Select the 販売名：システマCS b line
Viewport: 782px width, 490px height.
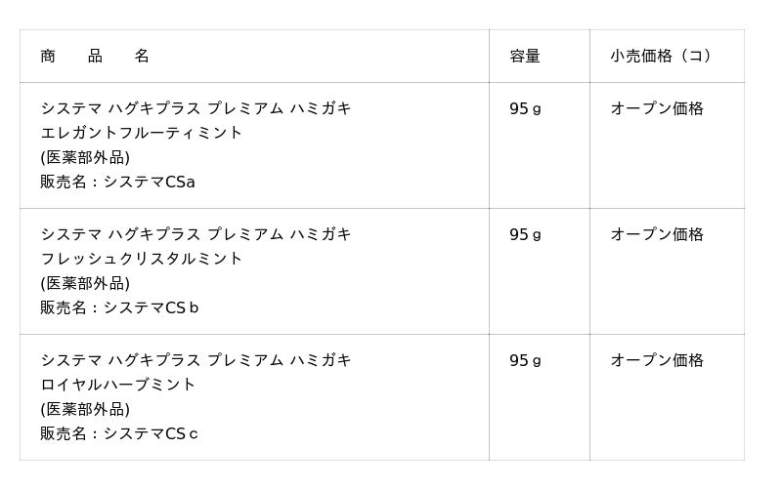coord(119,307)
